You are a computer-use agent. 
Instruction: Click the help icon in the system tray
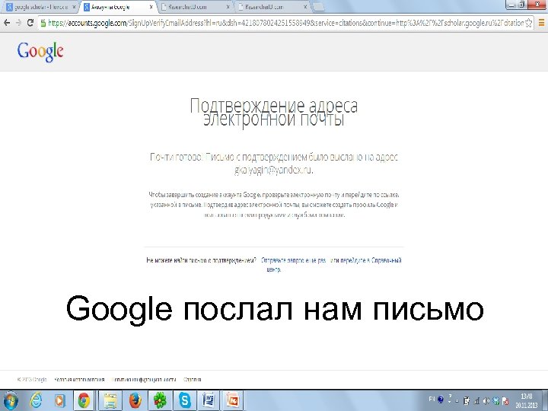(441, 400)
